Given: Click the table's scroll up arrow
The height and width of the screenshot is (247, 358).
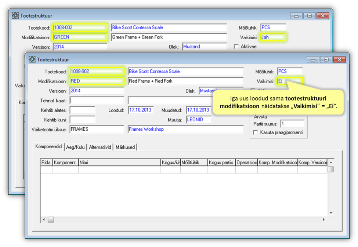Looking at the screenshot, I should 331,162.
